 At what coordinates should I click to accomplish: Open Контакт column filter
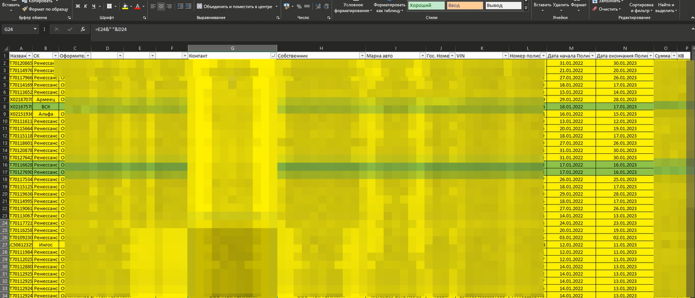[x=272, y=56]
